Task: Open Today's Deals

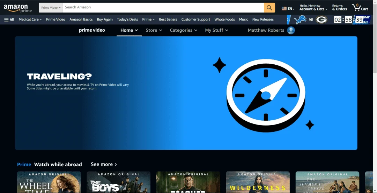Action: click(127, 19)
